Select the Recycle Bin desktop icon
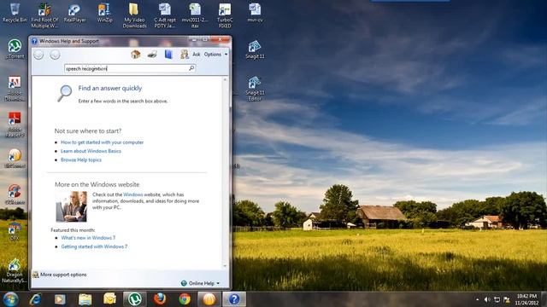 [x=15, y=13]
